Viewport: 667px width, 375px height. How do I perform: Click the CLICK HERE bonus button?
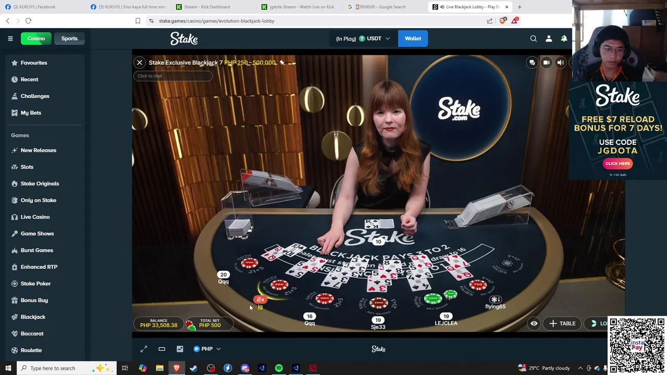(x=617, y=164)
